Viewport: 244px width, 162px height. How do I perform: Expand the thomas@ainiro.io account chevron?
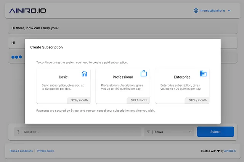tap(229, 11)
